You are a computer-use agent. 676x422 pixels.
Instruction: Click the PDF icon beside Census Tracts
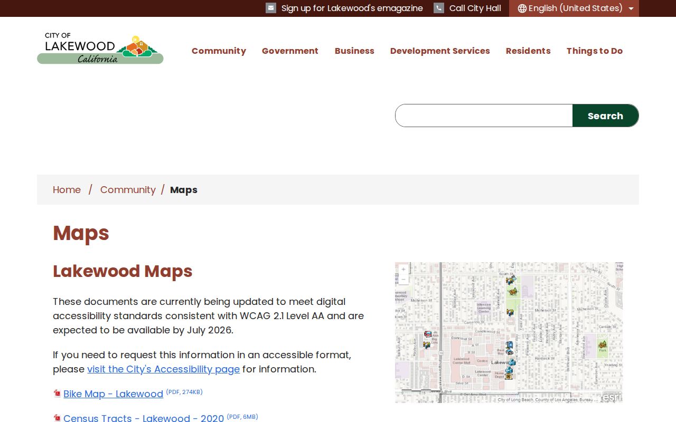[57, 418]
